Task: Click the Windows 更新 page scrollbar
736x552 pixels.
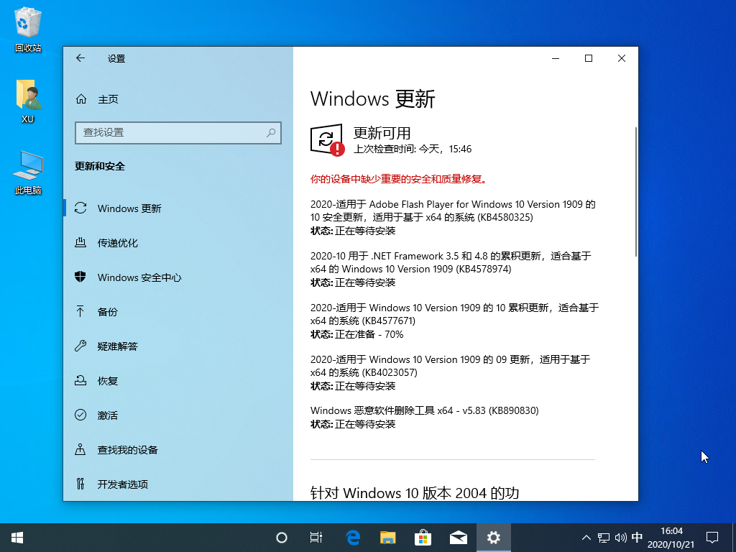Action: point(636,191)
